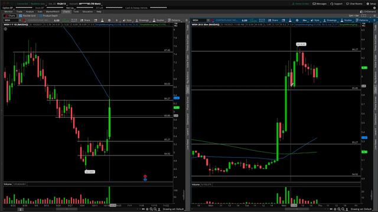The height and width of the screenshot is (212, 378).
Task: Open the Education tab
Action: tap(87, 12)
